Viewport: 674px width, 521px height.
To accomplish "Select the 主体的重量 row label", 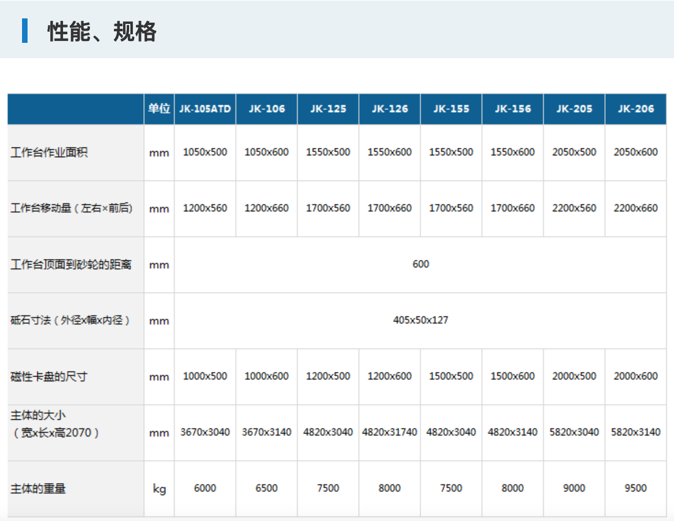I will pos(38,489).
